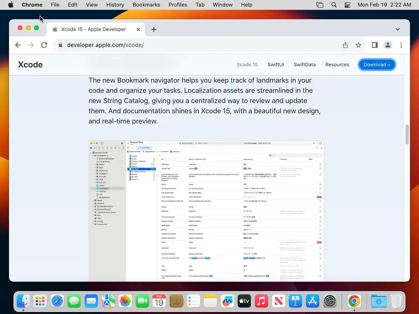The height and width of the screenshot is (314, 419).
Task: Open Mail from the Dock
Action: pos(91,301)
